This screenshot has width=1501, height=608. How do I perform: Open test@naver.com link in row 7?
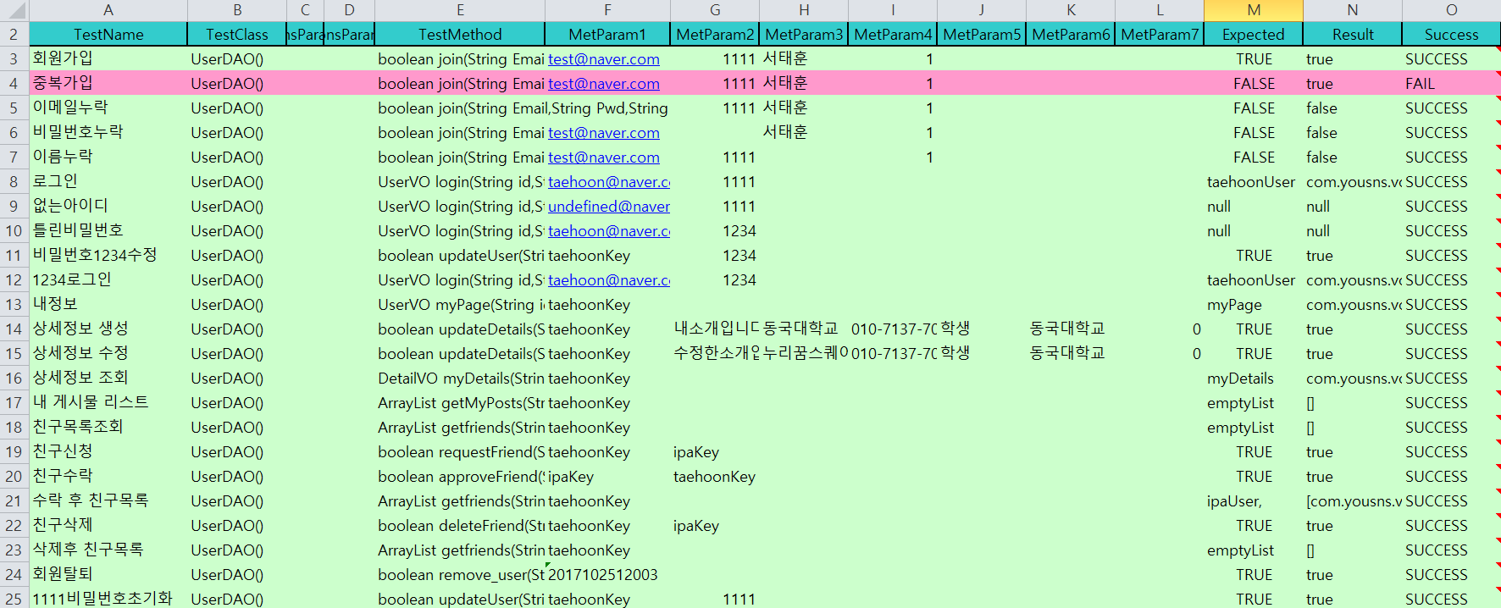(604, 158)
